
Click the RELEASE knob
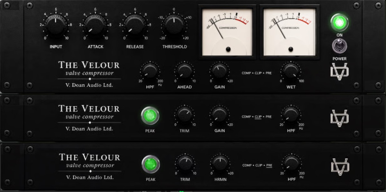tap(135, 25)
